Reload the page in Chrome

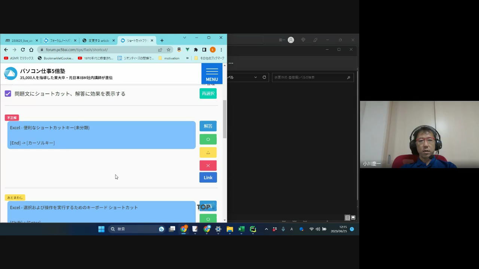(23, 50)
